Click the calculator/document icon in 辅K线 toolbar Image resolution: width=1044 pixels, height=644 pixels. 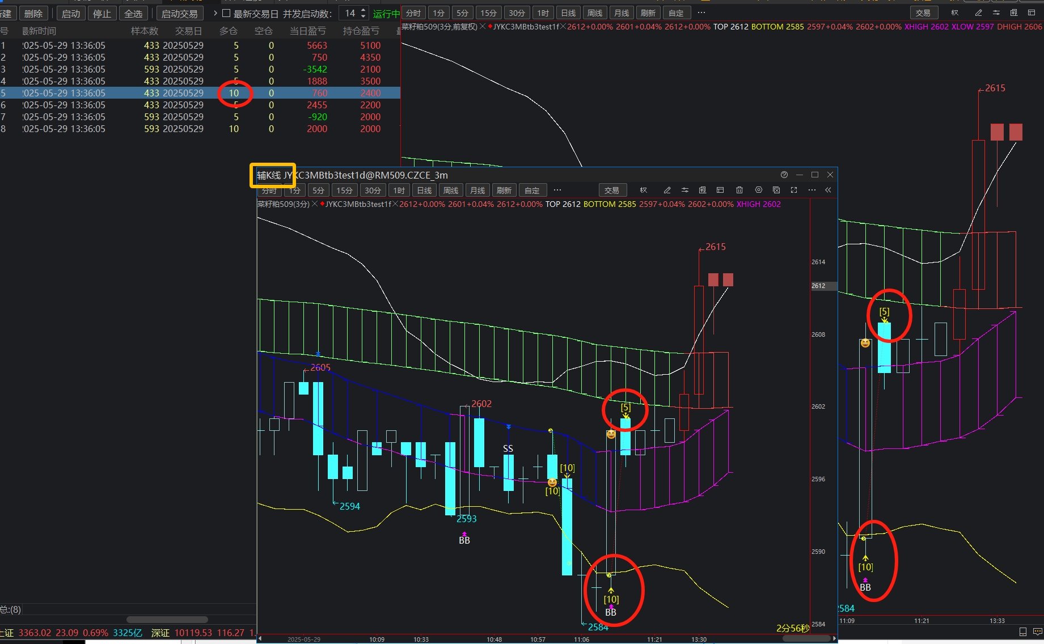click(703, 190)
